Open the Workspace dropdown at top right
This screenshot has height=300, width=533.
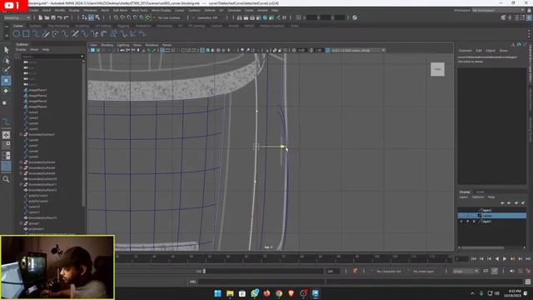click(x=498, y=11)
